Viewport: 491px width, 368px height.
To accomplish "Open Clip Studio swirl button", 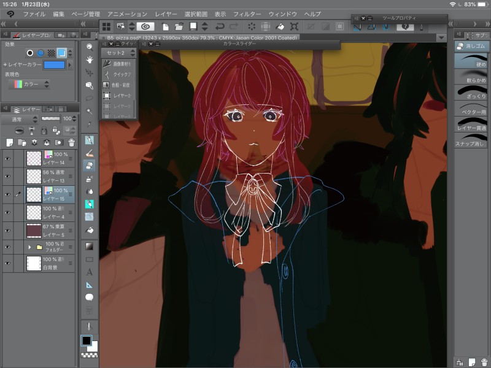I will tap(145, 26).
